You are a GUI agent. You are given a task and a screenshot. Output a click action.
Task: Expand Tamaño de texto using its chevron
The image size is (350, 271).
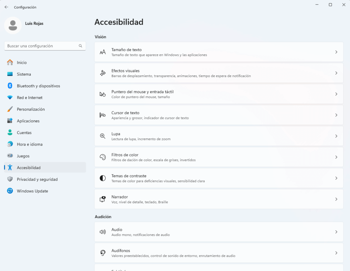pyautogui.click(x=336, y=52)
